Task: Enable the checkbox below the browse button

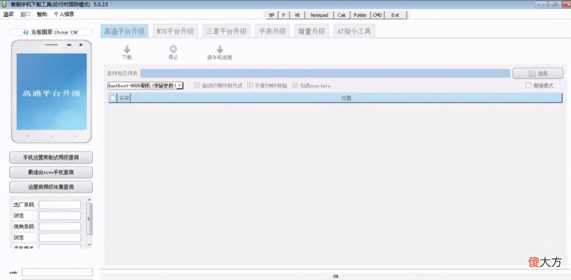Action: click(529, 86)
